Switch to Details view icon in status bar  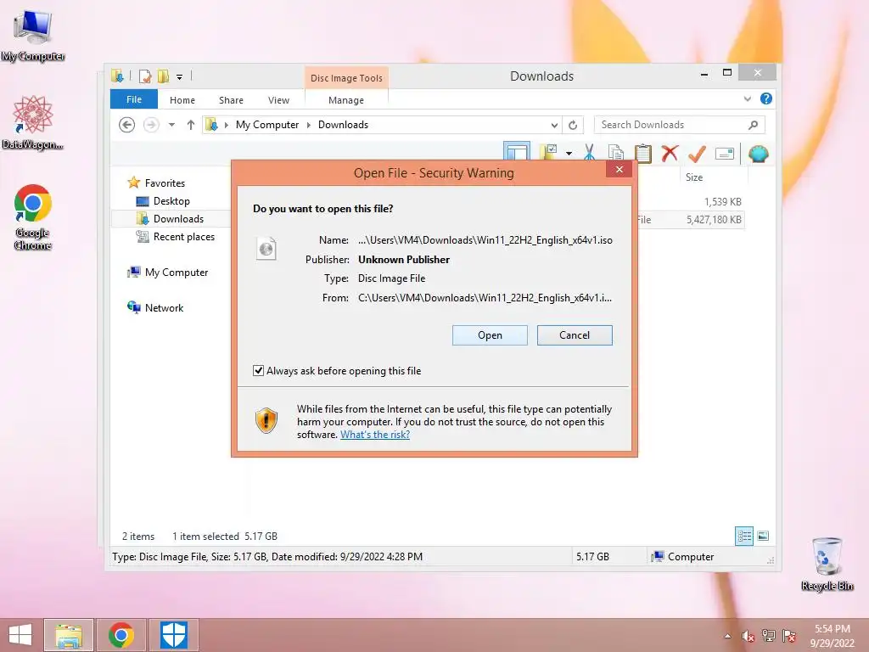(744, 536)
